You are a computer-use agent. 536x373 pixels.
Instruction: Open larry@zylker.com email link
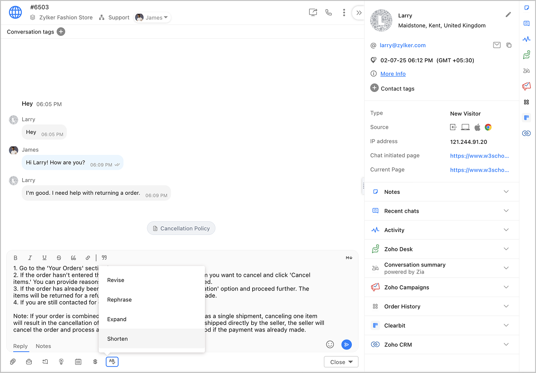[402, 45]
